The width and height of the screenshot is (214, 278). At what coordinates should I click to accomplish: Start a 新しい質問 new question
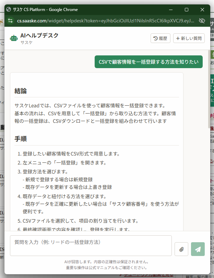click(x=189, y=38)
